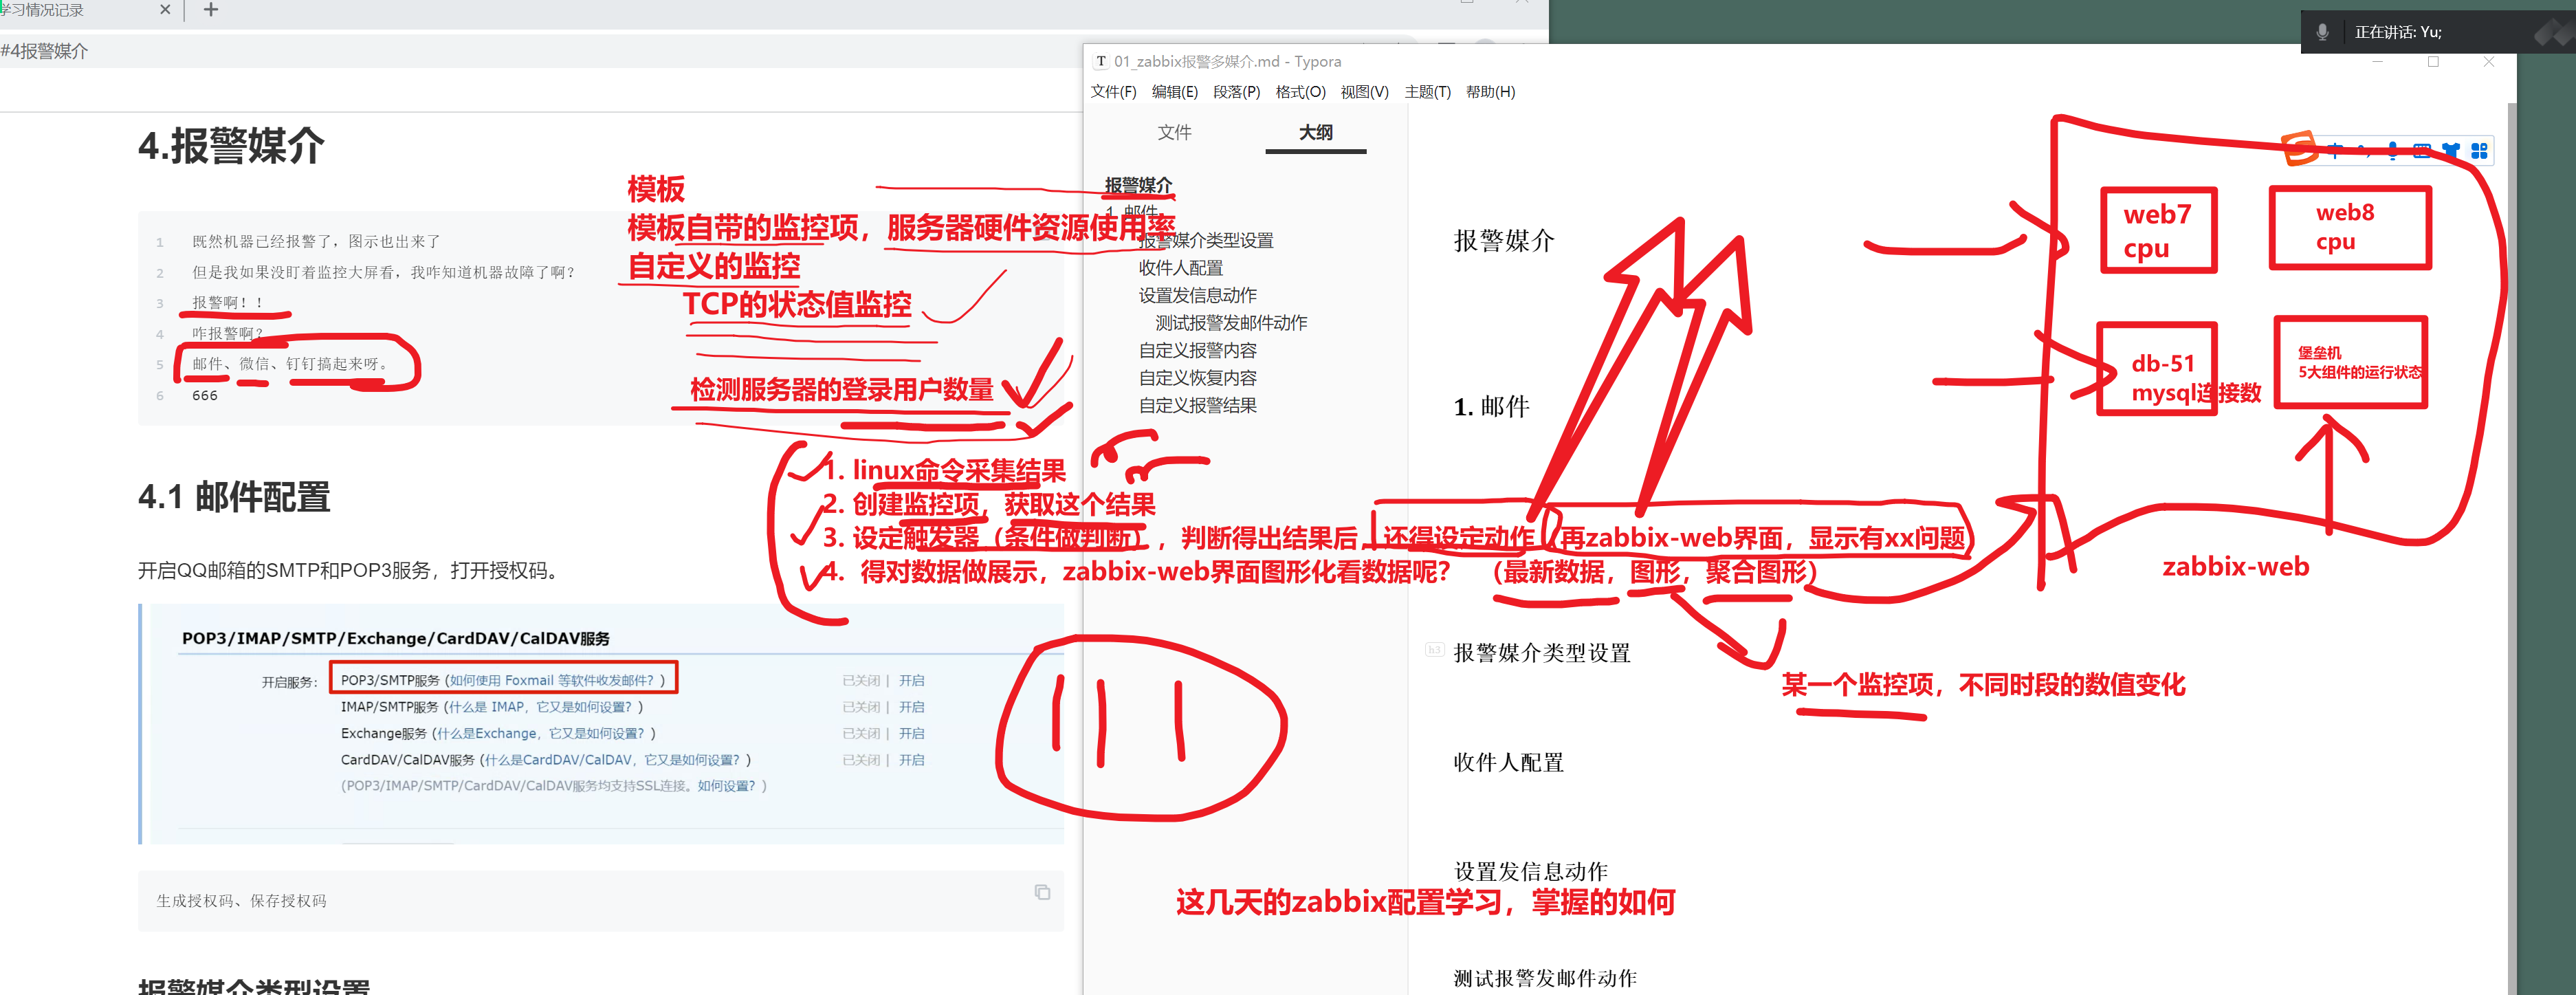Toggle Sogou Chinese/English mode 中
2576x995 pixels.
(2335, 151)
